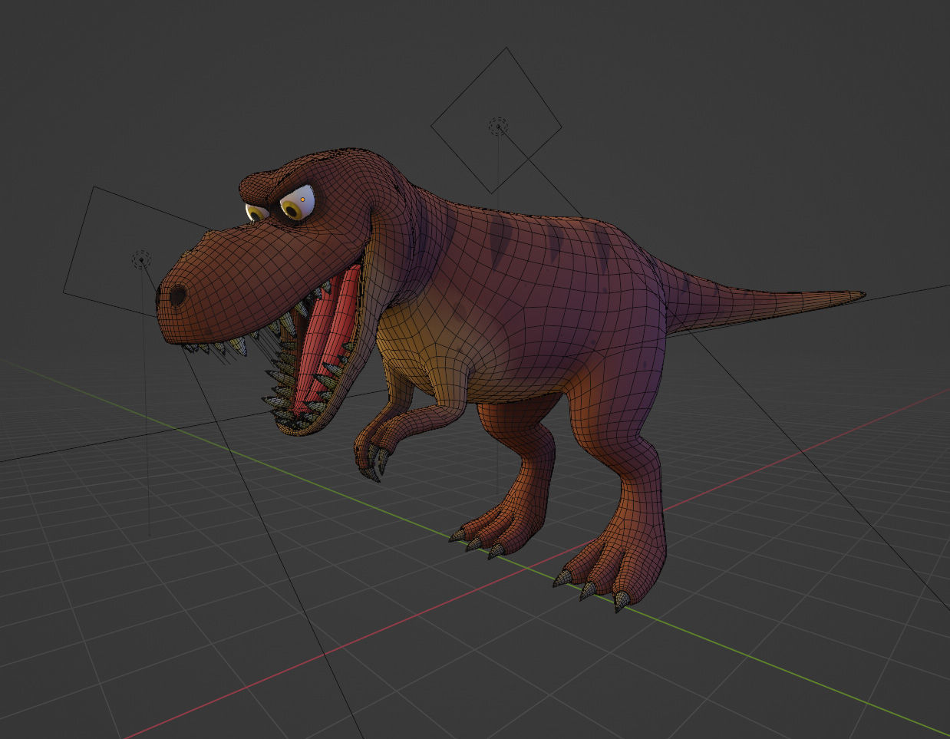Select the area light origin above the dinosaur's back
950x739 pixels.
(499, 127)
